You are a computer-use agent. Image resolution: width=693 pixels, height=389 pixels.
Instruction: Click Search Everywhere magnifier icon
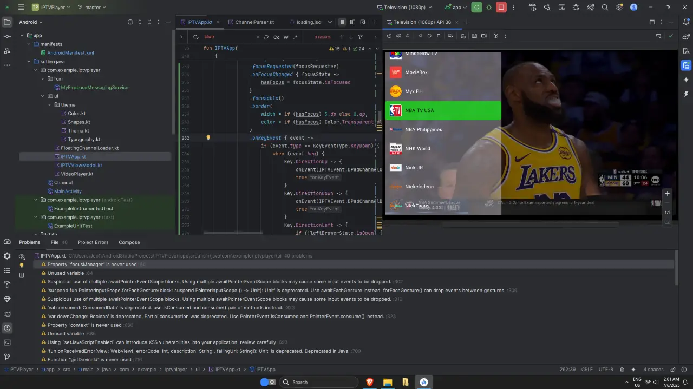pyautogui.click(x=605, y=7)
